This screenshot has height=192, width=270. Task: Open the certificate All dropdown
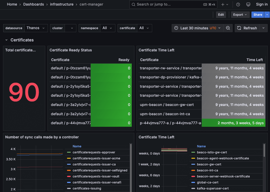144,28
